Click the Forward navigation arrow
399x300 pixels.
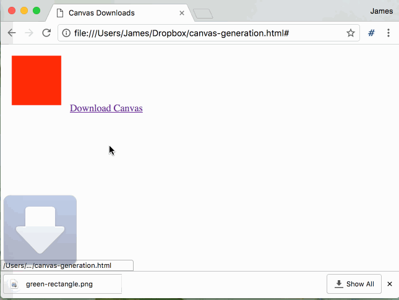click(28, 33)
